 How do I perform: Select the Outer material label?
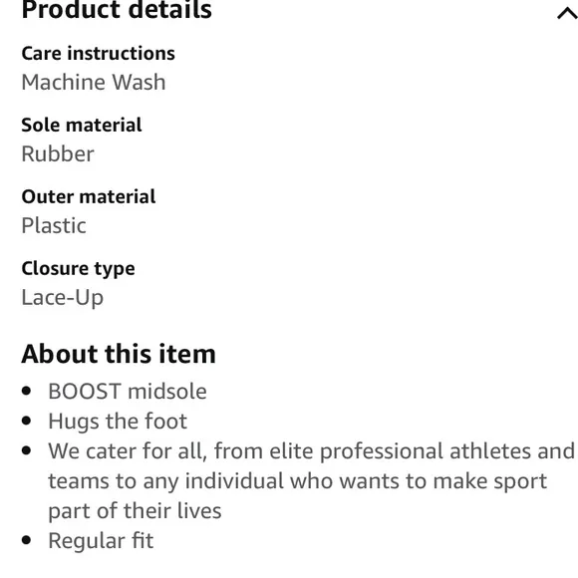89,196
